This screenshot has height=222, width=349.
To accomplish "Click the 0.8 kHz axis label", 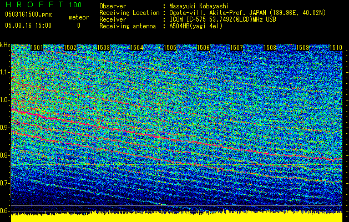I will (5, 155).
